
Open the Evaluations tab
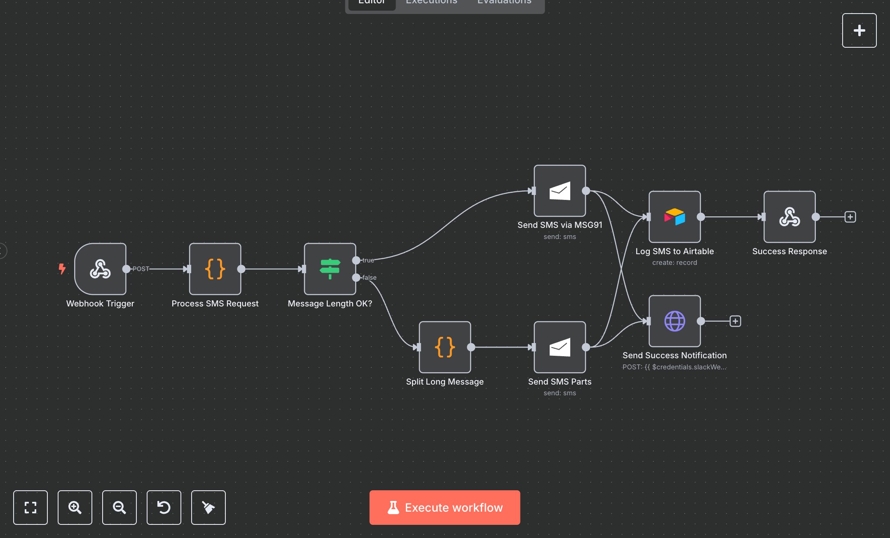504,2
